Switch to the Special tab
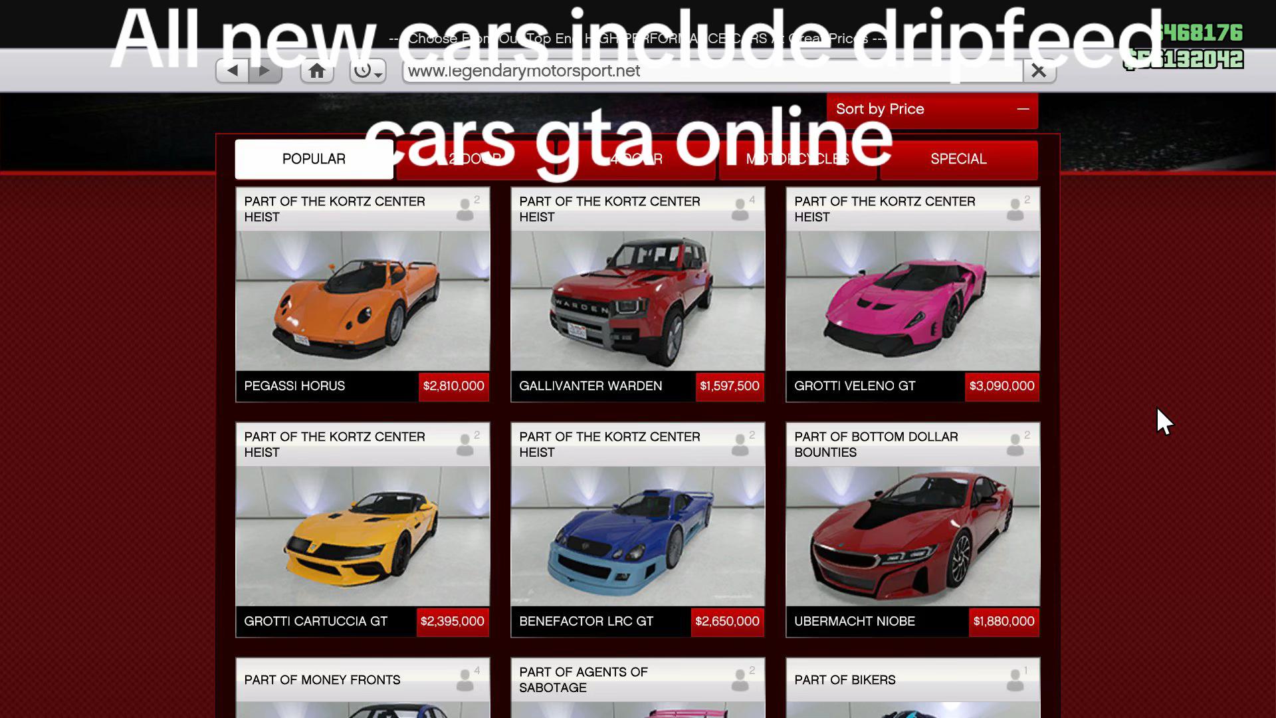This screenshot has height=718, width=1276. [958, 159]
